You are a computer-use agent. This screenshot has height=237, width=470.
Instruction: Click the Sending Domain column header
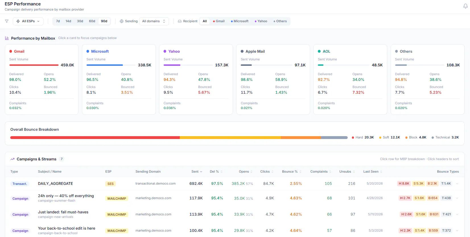(148, 172)
